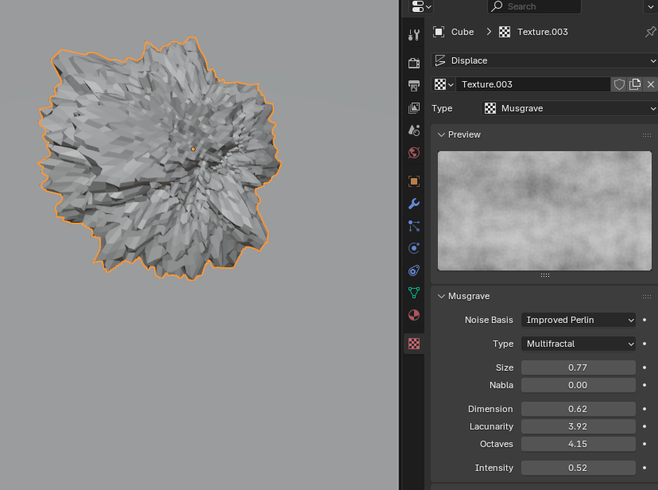Screen dimensions: 658x490
Task: Open the Tool properties tab
Action: [x=413, y=35]
